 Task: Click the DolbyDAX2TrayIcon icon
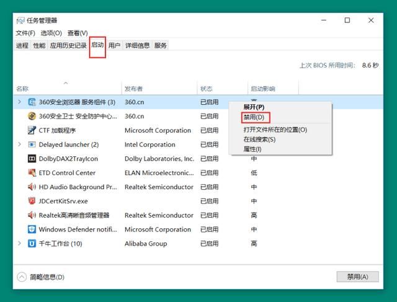point(32,159)
